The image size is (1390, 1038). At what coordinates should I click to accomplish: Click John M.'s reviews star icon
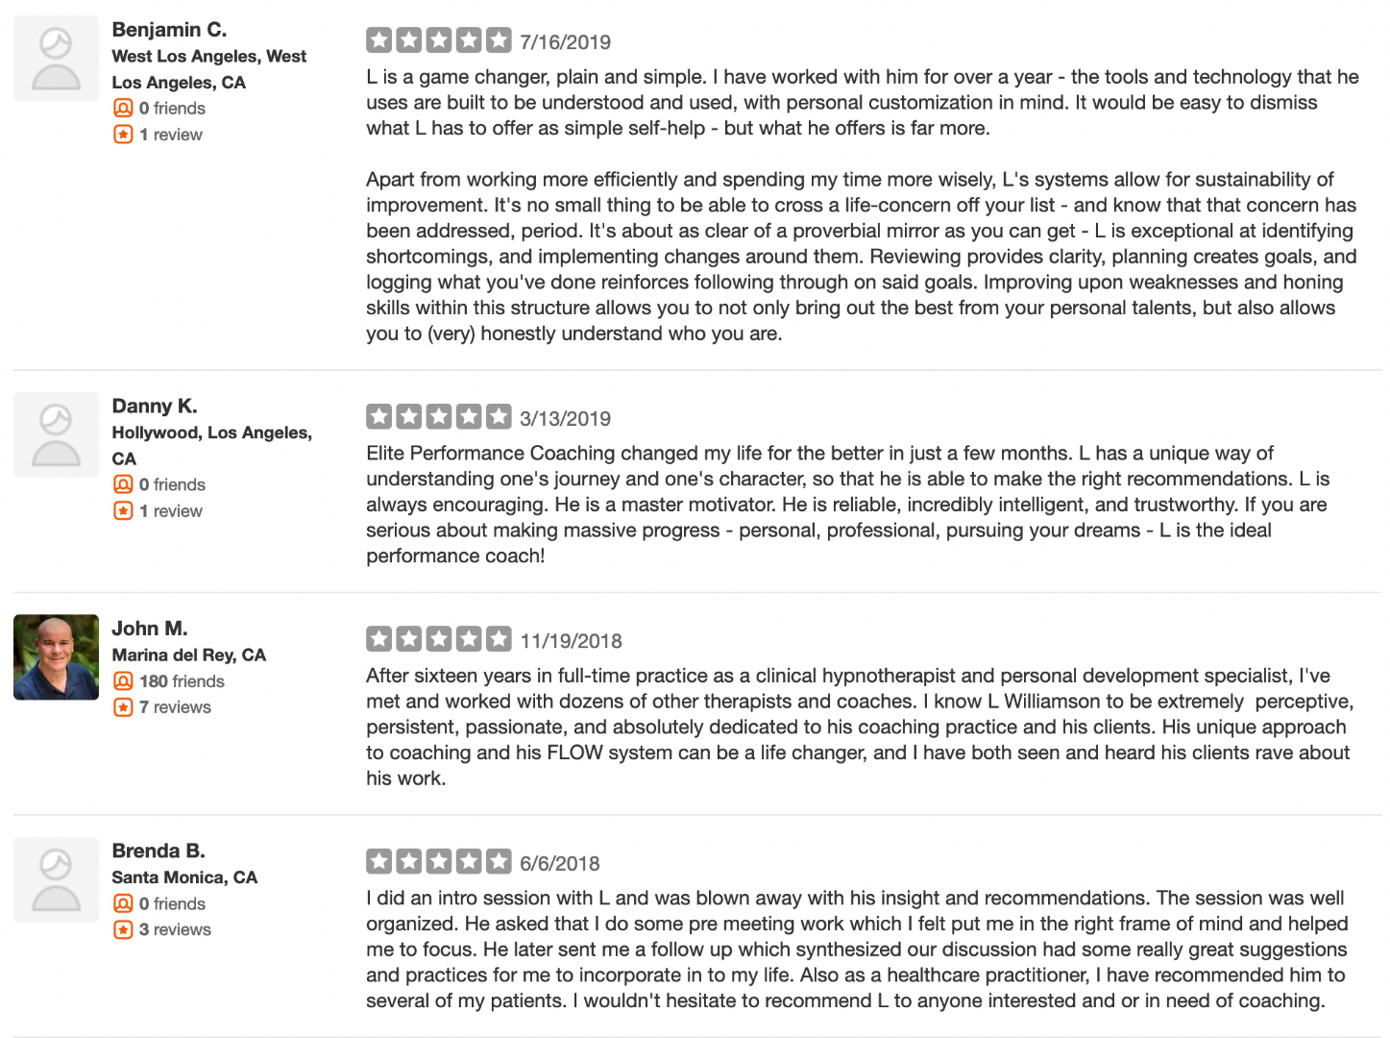tap(123, 707)
